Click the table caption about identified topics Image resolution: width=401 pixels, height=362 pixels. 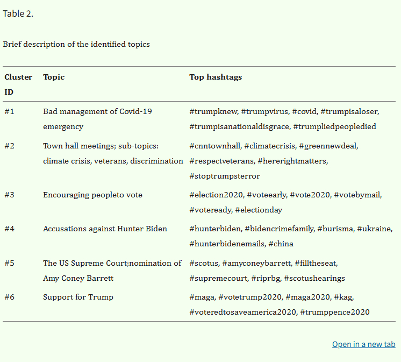coord(76,44)
